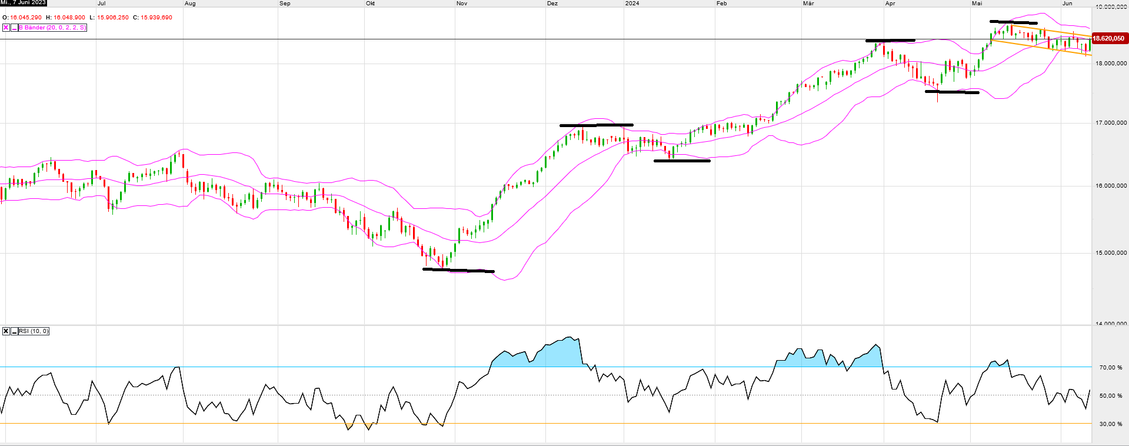Screen dimensions: 1129x446
Task: Click the Feb label on the time axis
Action: (722, 4)
